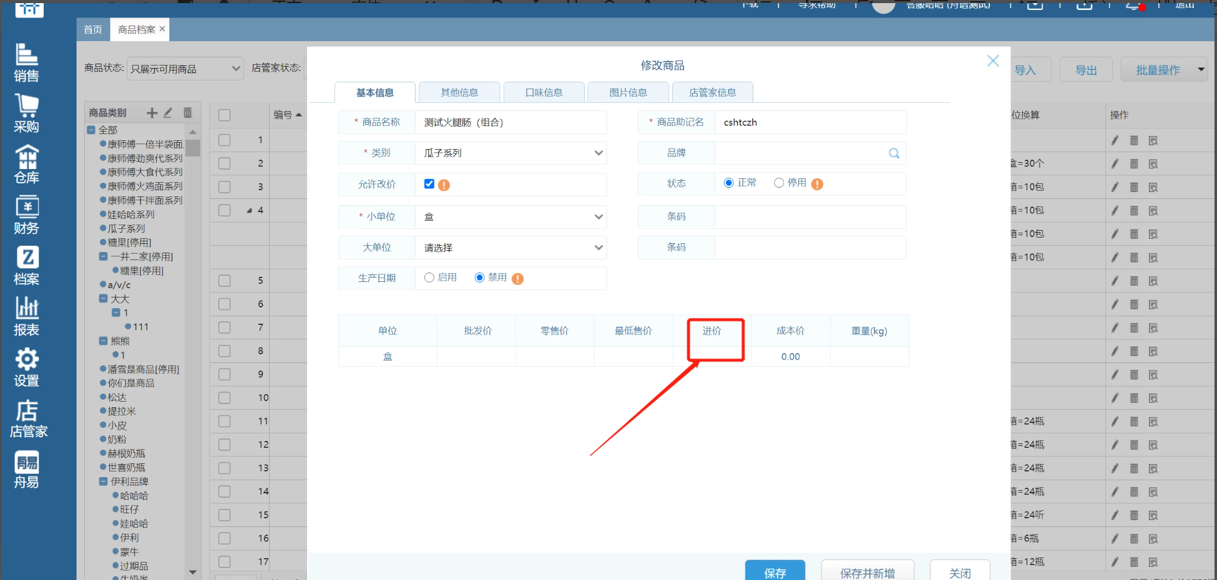Open the 仓库 warehouse sidebar icon
Screen dimensions: 1217x580
pyautogui.click(x=26, y=164)
